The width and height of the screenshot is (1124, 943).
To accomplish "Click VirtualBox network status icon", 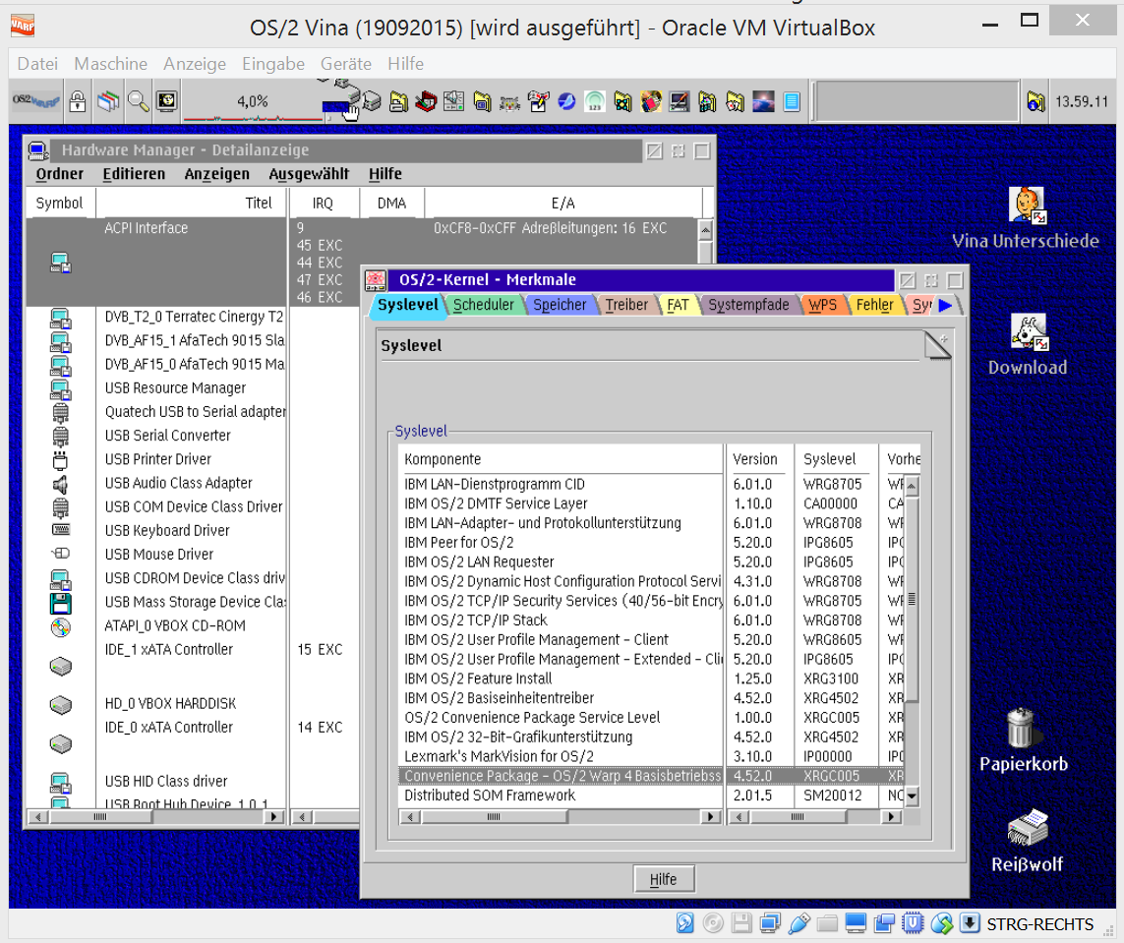I will (x=771, y=923).
